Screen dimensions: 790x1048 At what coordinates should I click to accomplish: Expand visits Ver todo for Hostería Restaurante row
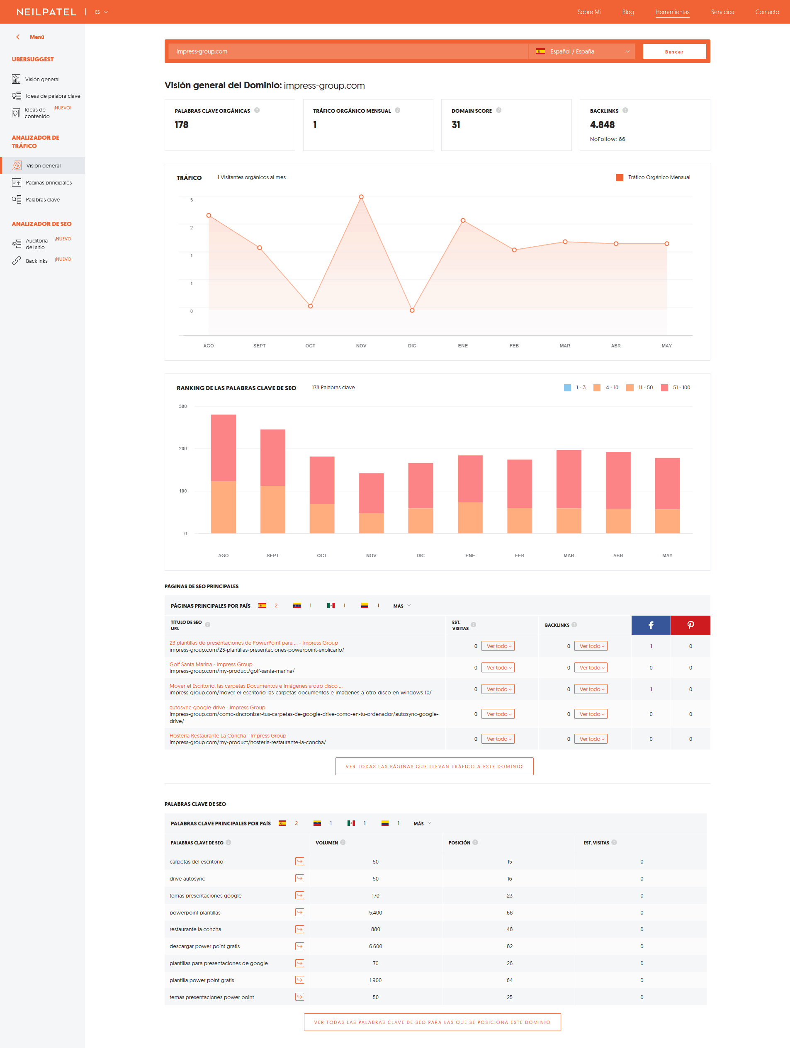(x=498, y=739)
